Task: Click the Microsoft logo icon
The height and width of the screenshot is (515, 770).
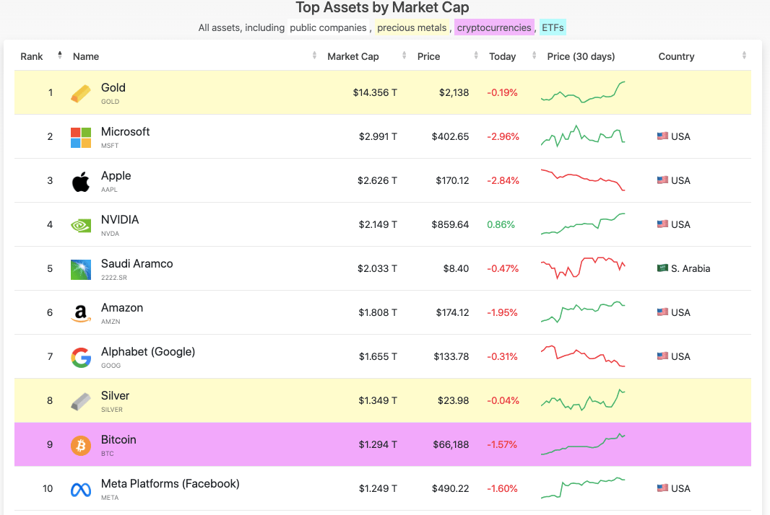Action: (80, 137)
